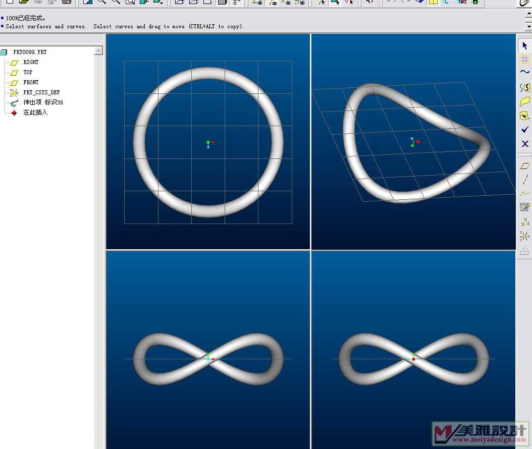Click the Surface Connect icon with arrow

(x=524, y=116)
